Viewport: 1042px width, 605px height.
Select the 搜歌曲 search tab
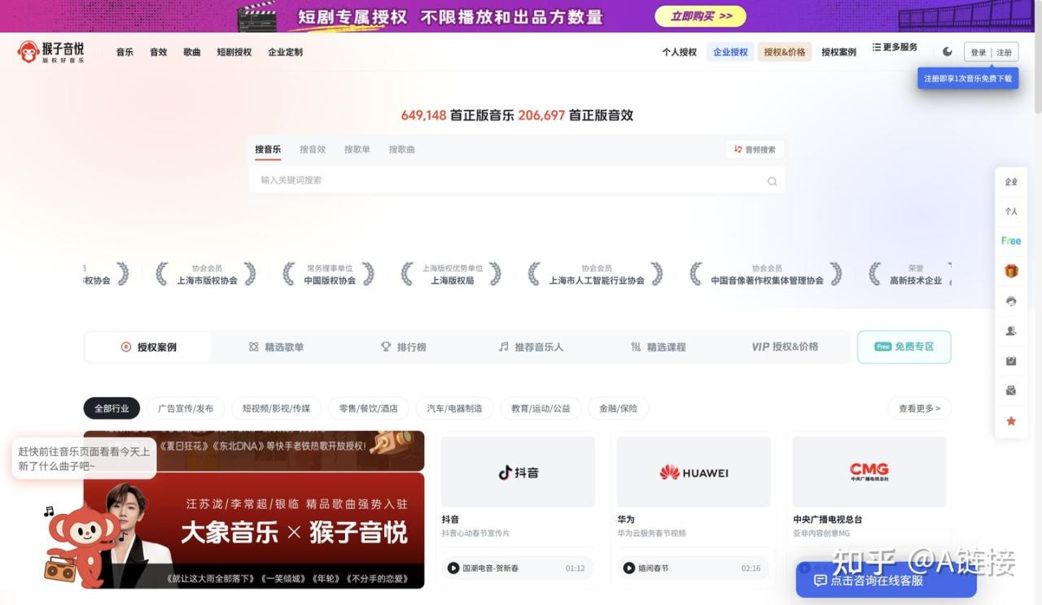402,150
